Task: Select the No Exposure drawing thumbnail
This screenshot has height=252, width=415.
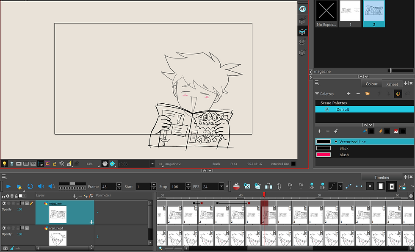Action: tap(326, 14)
